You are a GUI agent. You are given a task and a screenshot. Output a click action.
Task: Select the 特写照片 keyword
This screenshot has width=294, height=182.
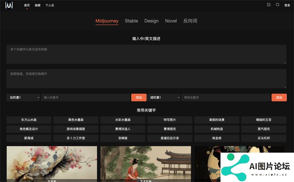[x=170, y=120]
